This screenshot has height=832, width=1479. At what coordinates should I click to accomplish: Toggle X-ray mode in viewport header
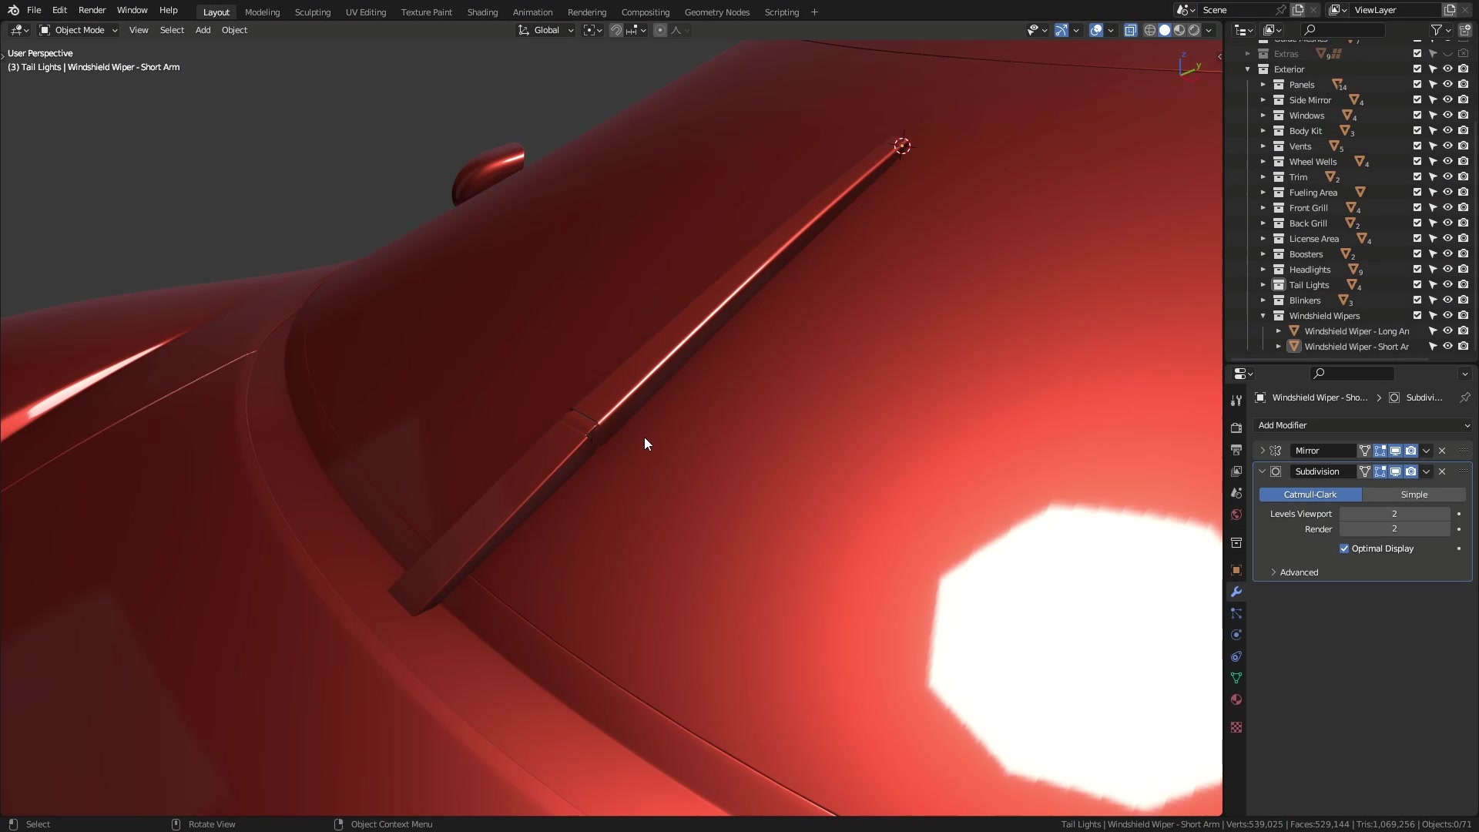pyautogui.click(x=1130, y=30)
